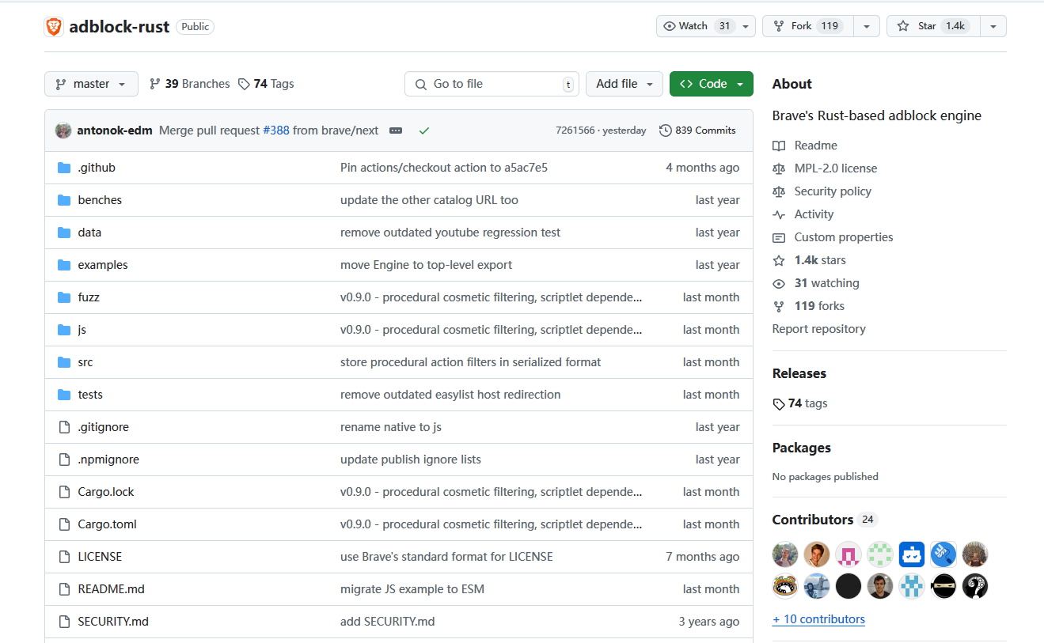Open Security policy link

[822, 191]
